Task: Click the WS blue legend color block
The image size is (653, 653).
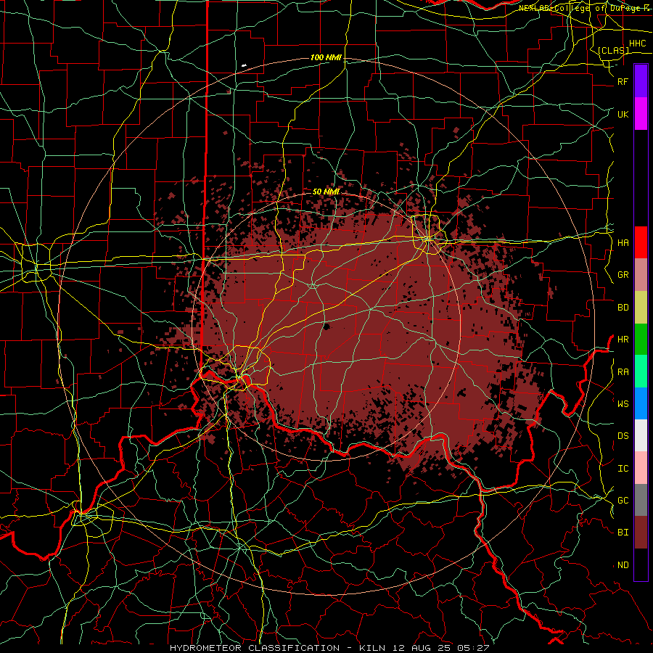Action: pos(641,403)
